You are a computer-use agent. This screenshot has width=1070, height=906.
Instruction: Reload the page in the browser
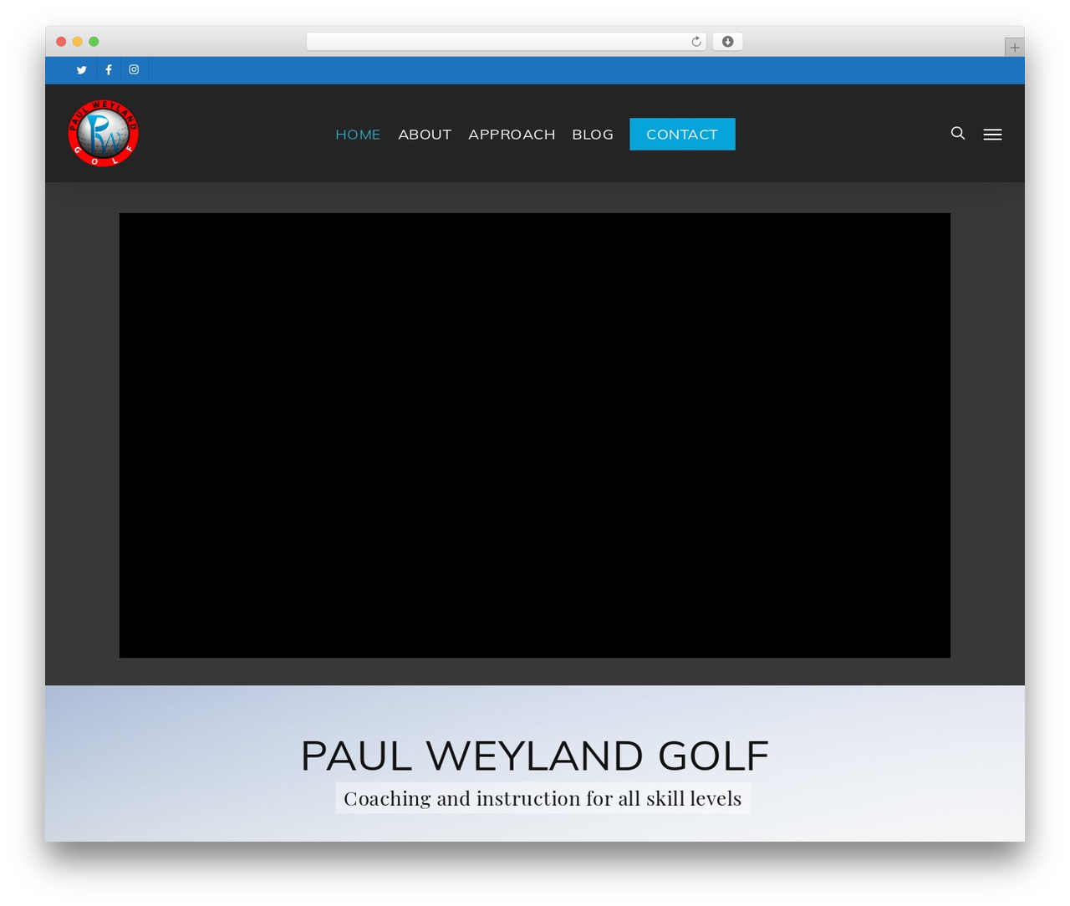click(696, 42)
